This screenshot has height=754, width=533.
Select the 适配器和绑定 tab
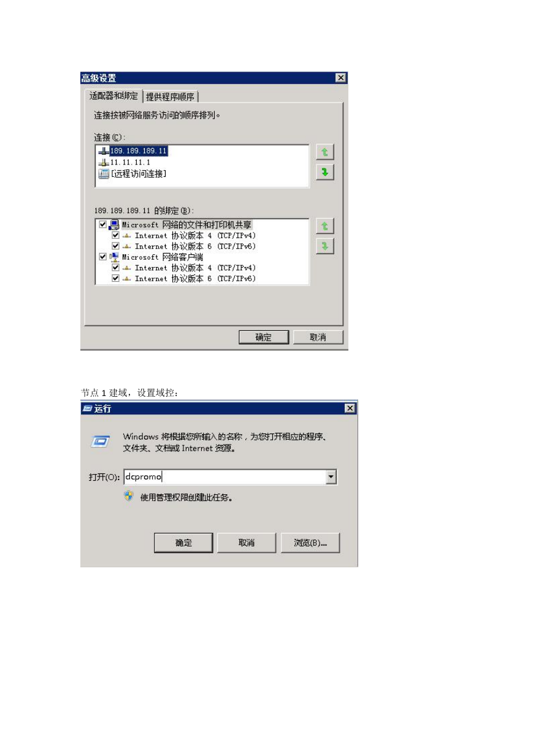point(113,96)
